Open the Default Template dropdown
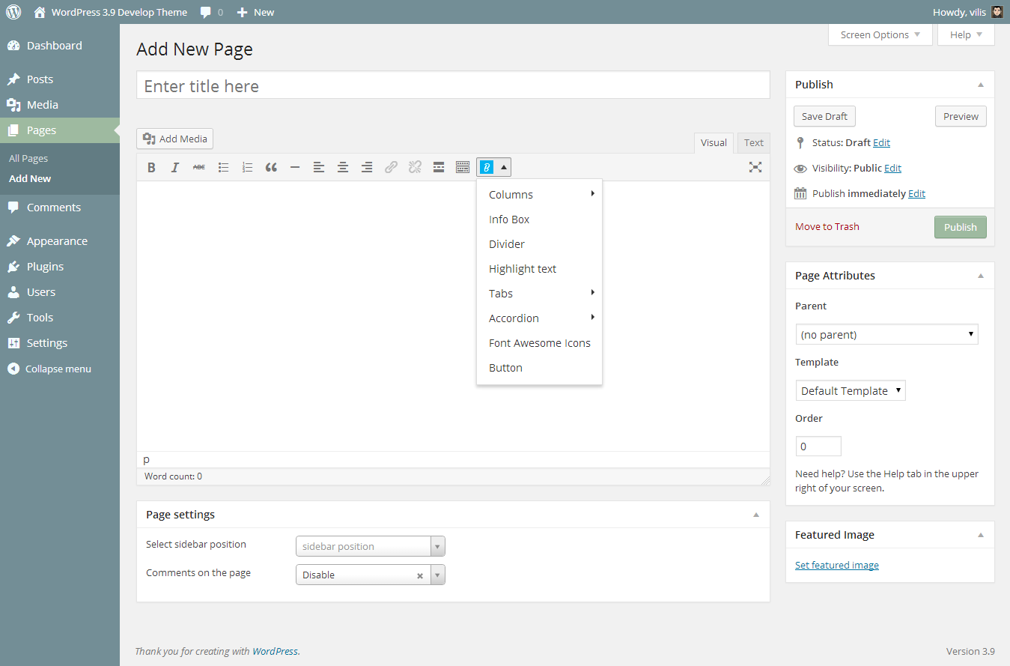 tap(850, 390)
